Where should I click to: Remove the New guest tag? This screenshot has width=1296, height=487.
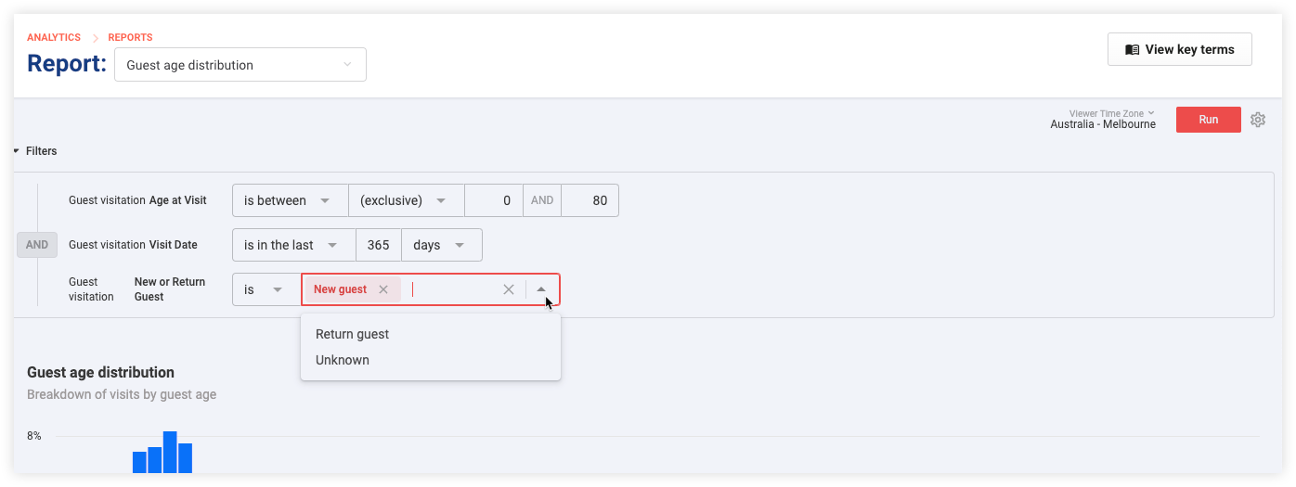[x=383, y=289]
